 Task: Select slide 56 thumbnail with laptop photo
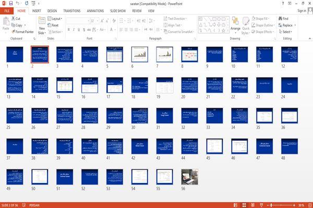[x=190, y=177]
